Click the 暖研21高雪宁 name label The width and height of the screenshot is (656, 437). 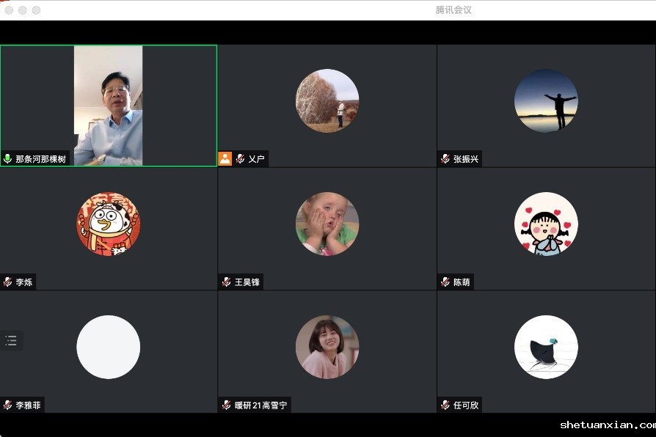pyautogui.click(x=261, y=405)
